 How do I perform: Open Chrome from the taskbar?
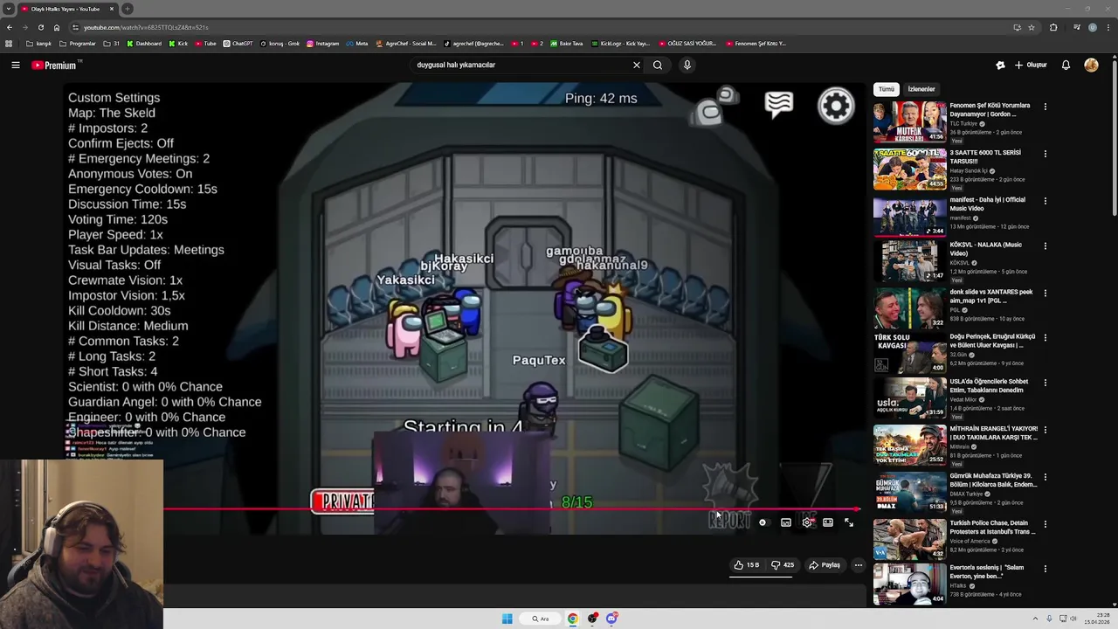pos(573,619)
